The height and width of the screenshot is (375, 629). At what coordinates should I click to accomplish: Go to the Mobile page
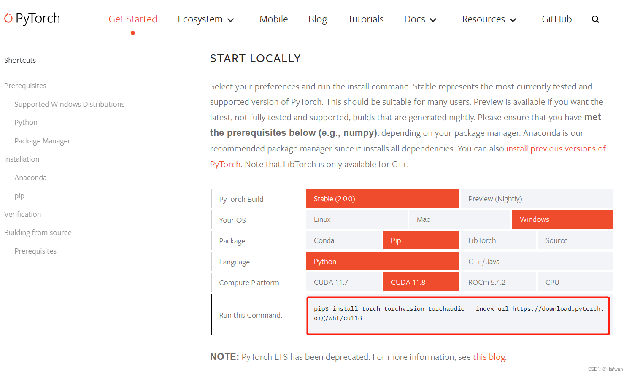[274, 19]
